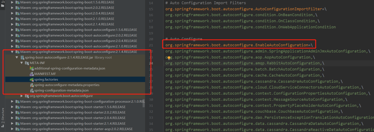This screenshot has height=132, width=374.
Task: Click the additional-spring-configuration-metadata.json file icon
Action: 32,69
